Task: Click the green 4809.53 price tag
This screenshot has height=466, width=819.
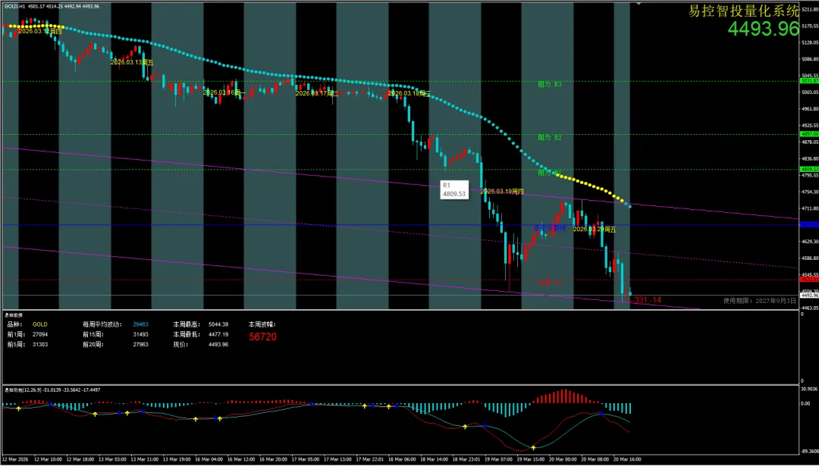Action: 809,169
